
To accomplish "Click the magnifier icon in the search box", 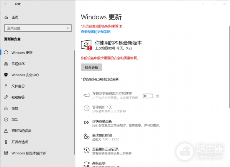I will click(68, 28).
